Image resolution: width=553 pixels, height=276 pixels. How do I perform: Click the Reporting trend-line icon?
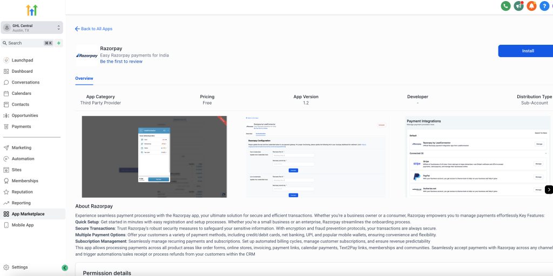tap(6, 203)
